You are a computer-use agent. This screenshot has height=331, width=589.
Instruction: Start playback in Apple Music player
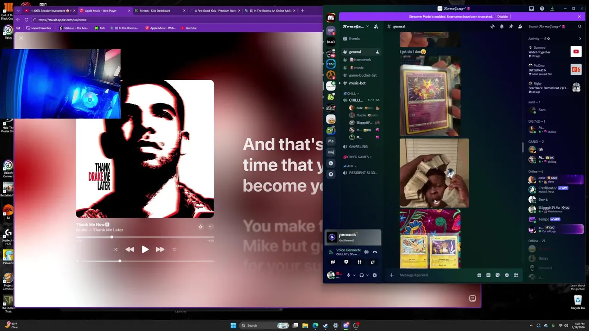coord(145,249)
